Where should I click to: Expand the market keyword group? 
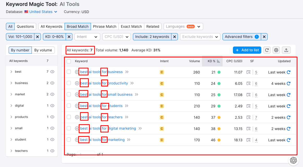point(11,94)
